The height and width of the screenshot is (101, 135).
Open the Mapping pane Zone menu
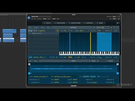(x=43, y=27)
